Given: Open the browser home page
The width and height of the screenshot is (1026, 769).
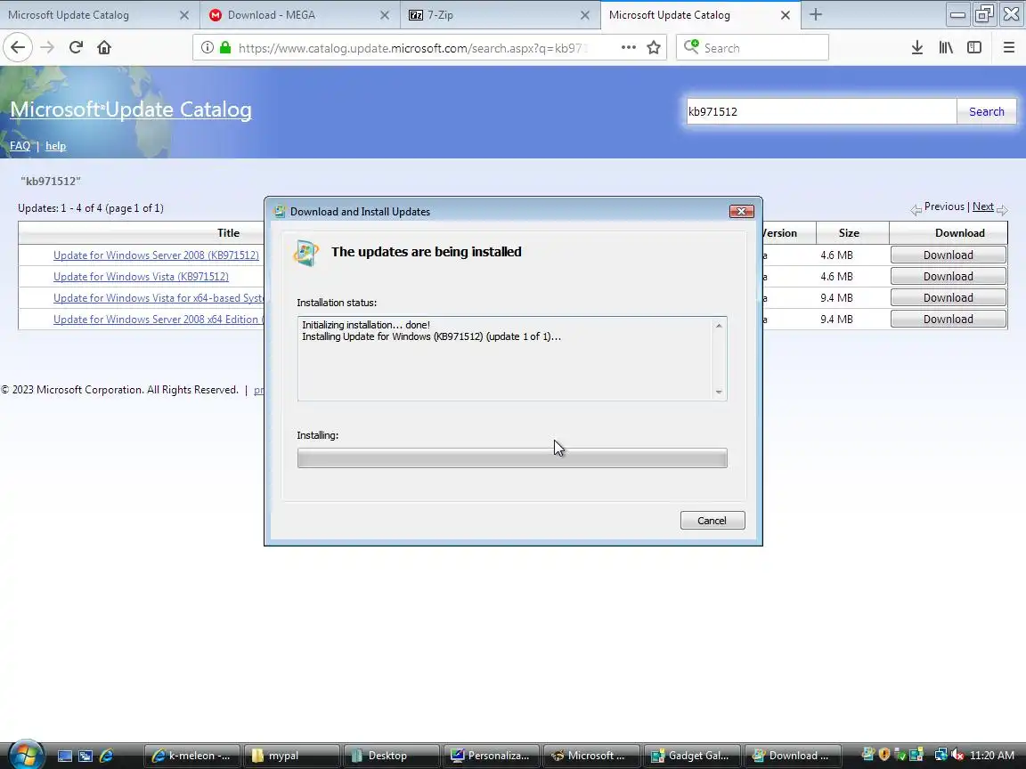Looking at the screenshot, I should tap(104, 47).
